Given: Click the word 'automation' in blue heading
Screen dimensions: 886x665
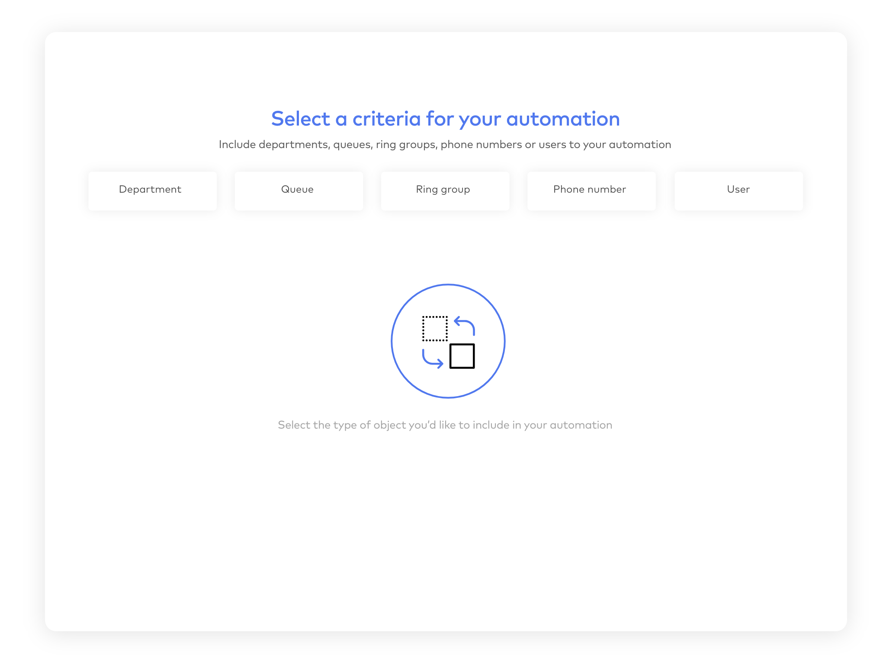Looking at the screenshot, I should (563, 119).
